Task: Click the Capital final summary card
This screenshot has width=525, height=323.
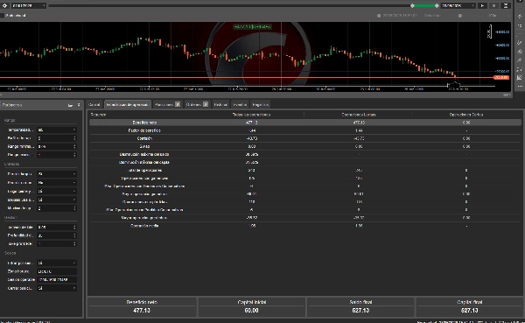Action: (469, 306)
